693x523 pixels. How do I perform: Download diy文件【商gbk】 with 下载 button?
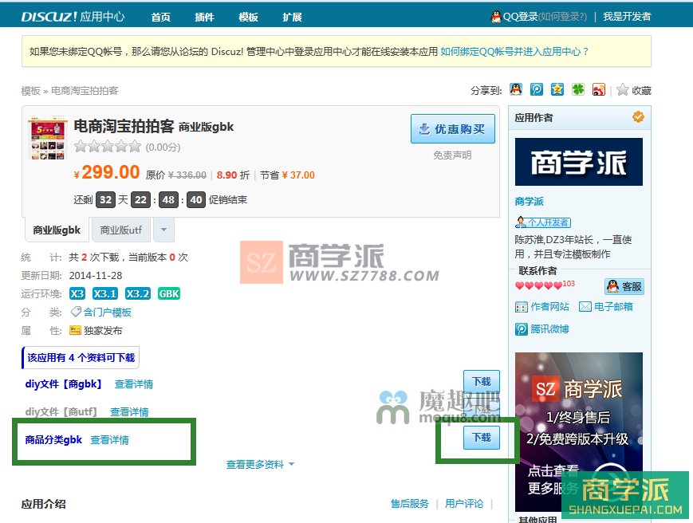click(x=482, y=382)
